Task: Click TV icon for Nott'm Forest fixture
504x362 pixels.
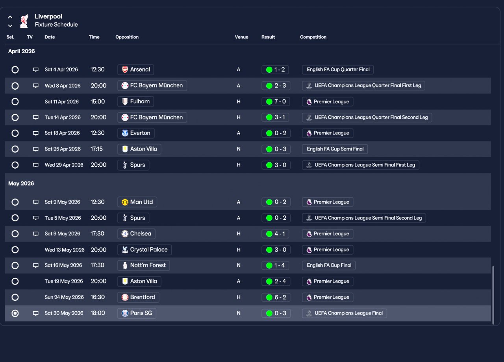Action: (x=36, y=265)
